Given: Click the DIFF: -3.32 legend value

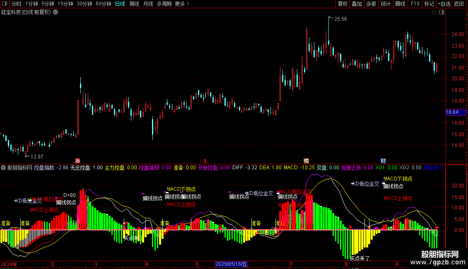Looking at the screenshot, I should tap(245, 168).
